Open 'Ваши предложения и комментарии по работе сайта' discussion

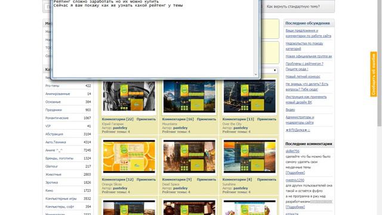pos(308,33)
